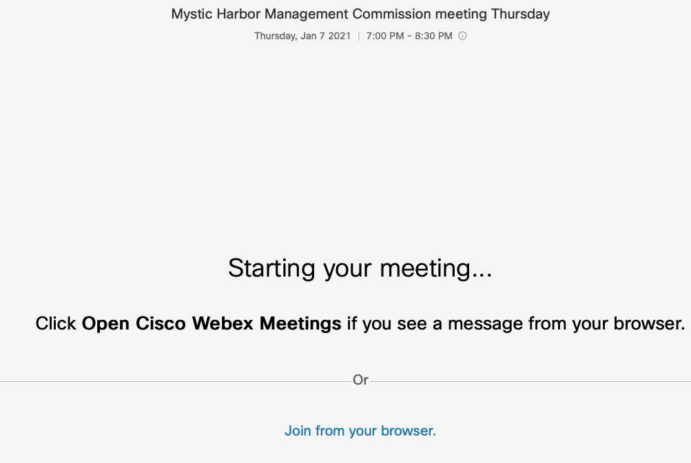The width and height of the screenshot is (691, 463).
Task: Click the word "Thursday" ending the meeting title
Action: pyautogui.click(x=520, y=14)
